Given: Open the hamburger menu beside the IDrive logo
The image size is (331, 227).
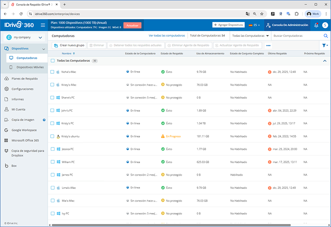Looking at the screenshot, I should point(43,25).
